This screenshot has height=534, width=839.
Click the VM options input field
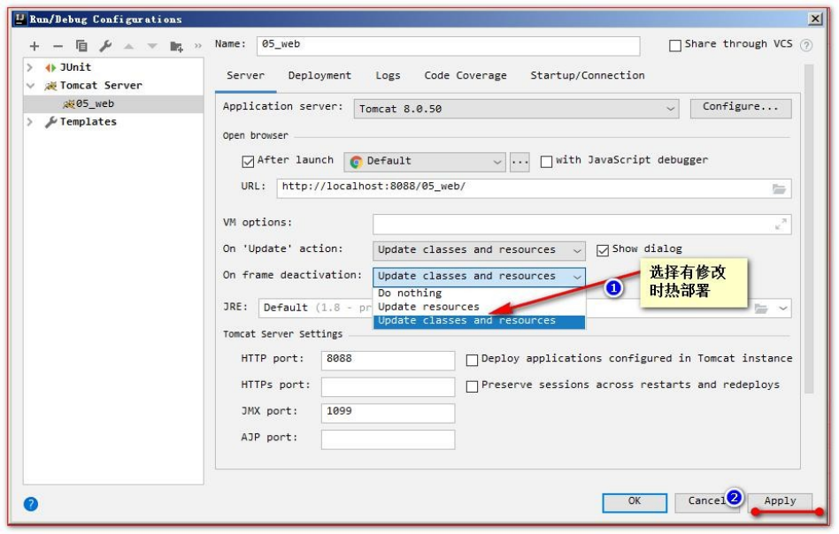[582, 225]
